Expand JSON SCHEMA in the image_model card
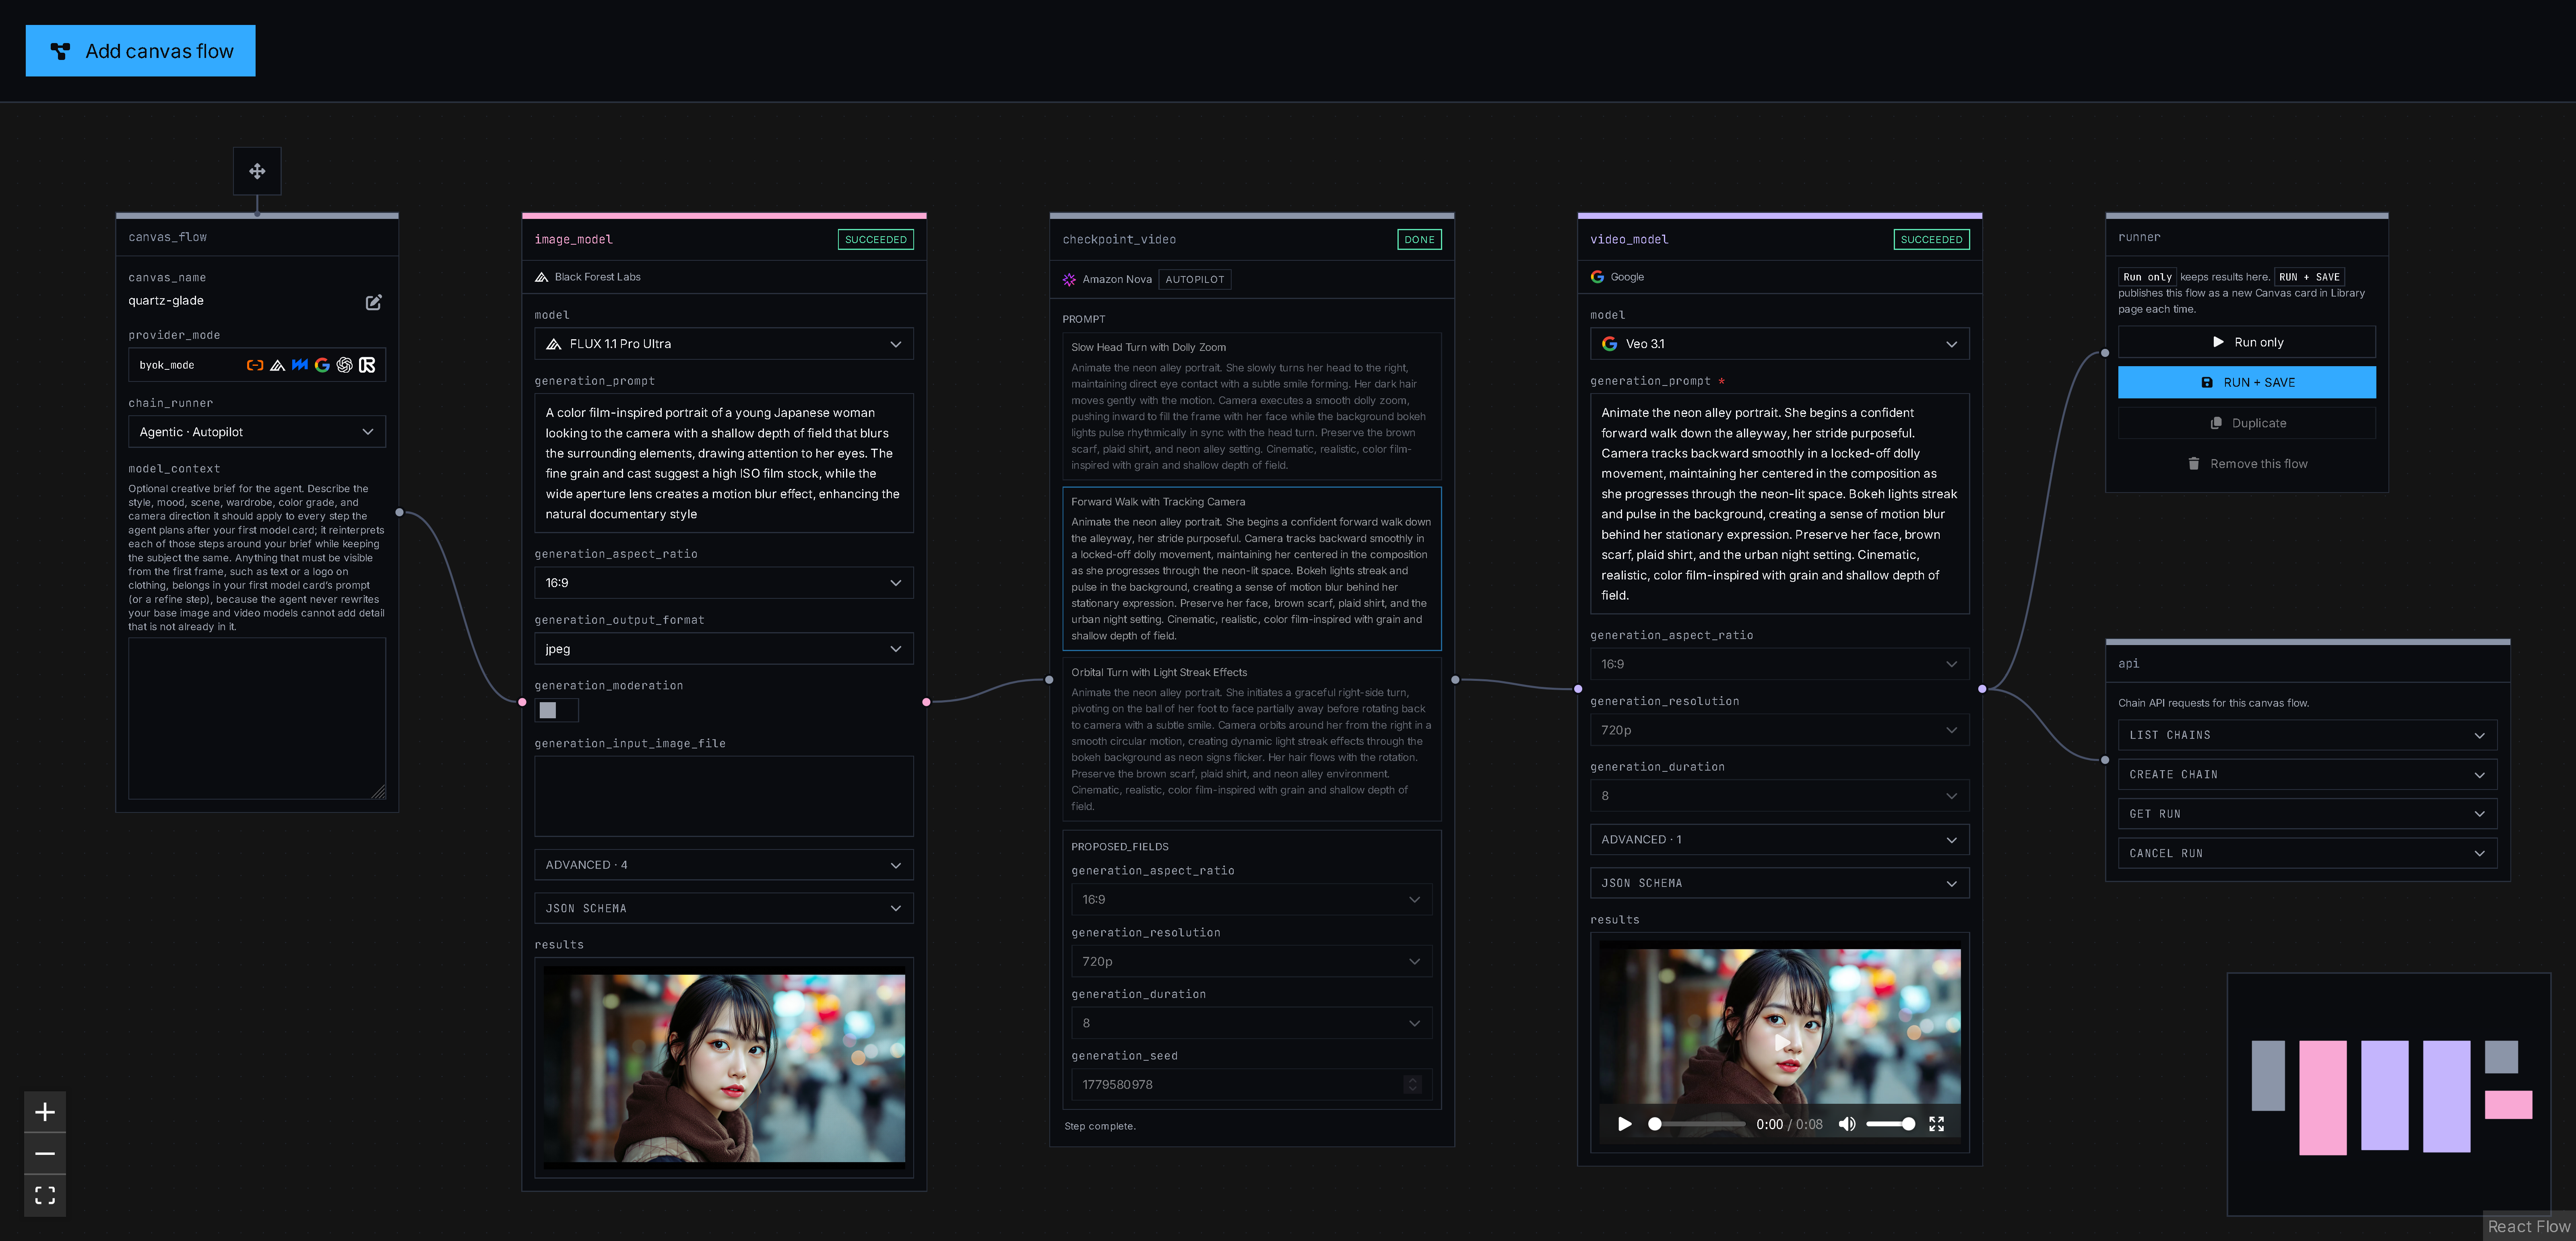 pos(724,908)
